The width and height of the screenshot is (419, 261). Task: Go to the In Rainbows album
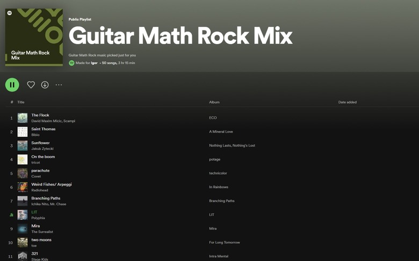(219, 187)
